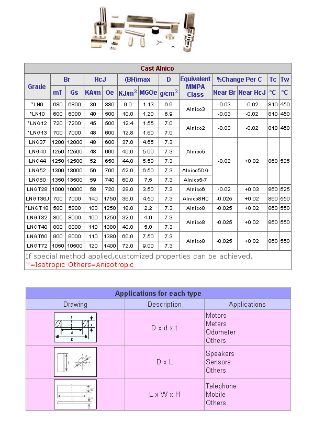Click the Tc column header
This screenshot has height=435, width=313.
(x=273, y=80)
